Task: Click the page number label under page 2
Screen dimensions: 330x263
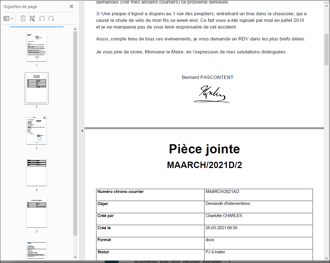Action: 37,106
